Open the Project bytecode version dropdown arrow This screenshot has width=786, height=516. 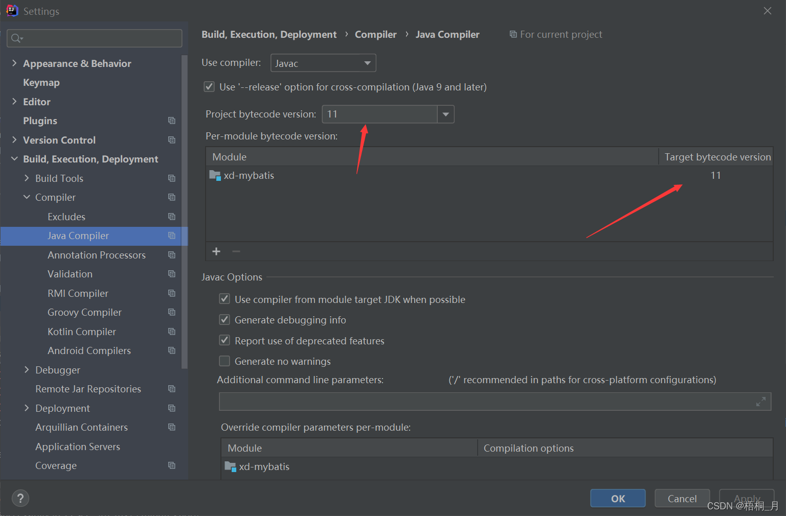[x=446, y=114]
